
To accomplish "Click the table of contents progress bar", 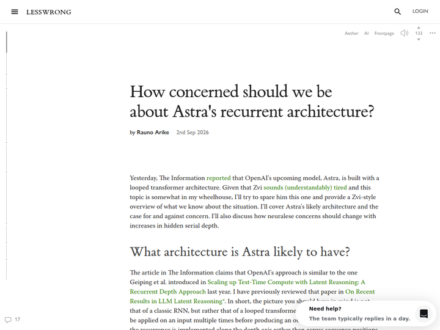I will 7,155.
